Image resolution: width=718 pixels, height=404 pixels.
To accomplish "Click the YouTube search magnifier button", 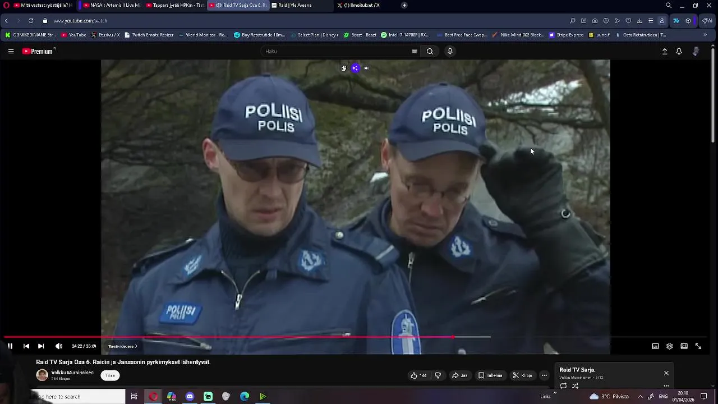I will (430, 51).
